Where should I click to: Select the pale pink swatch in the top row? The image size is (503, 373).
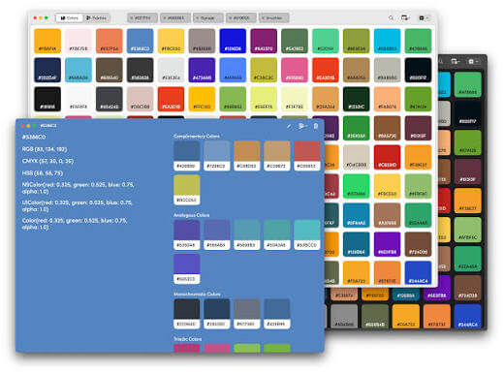point(79,41)
